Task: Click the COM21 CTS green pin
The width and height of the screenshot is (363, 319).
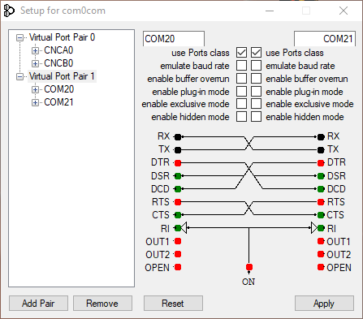Action: tap(321, 215)
